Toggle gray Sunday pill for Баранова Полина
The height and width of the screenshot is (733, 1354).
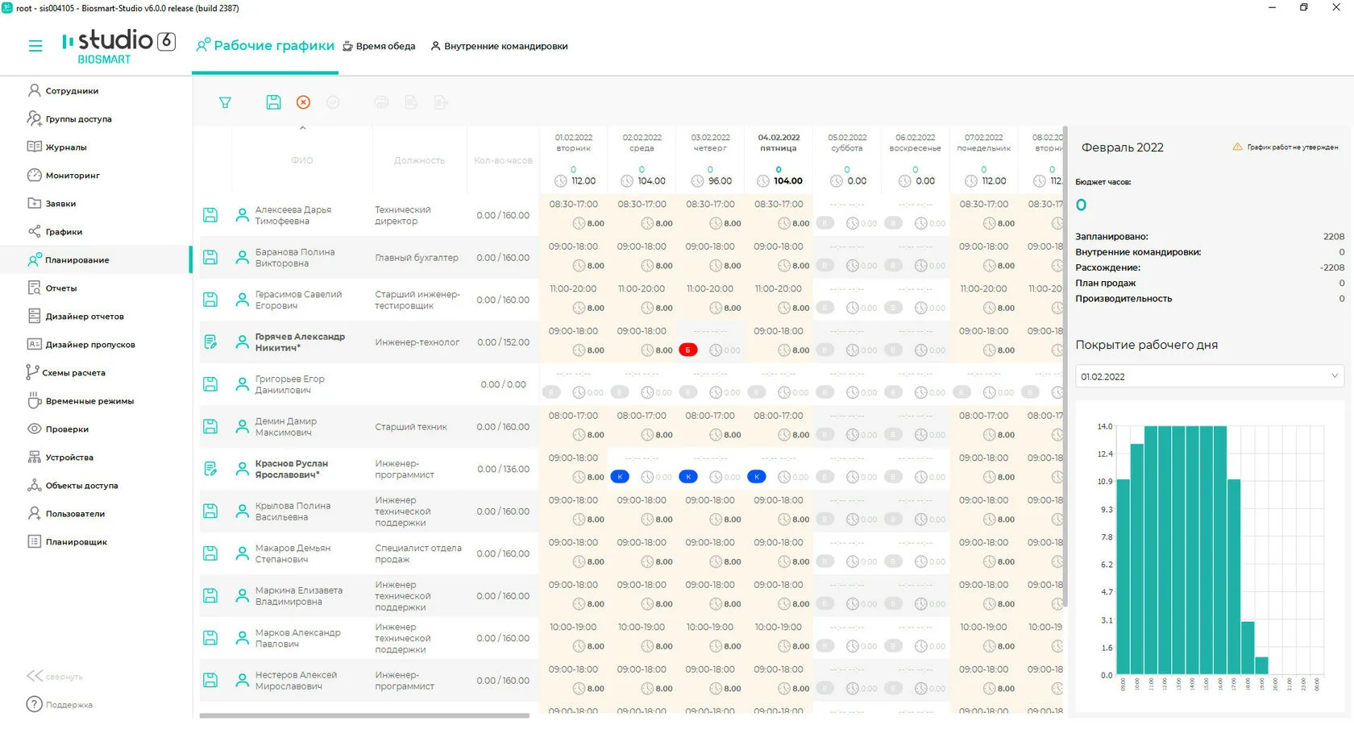coord(893,265)
